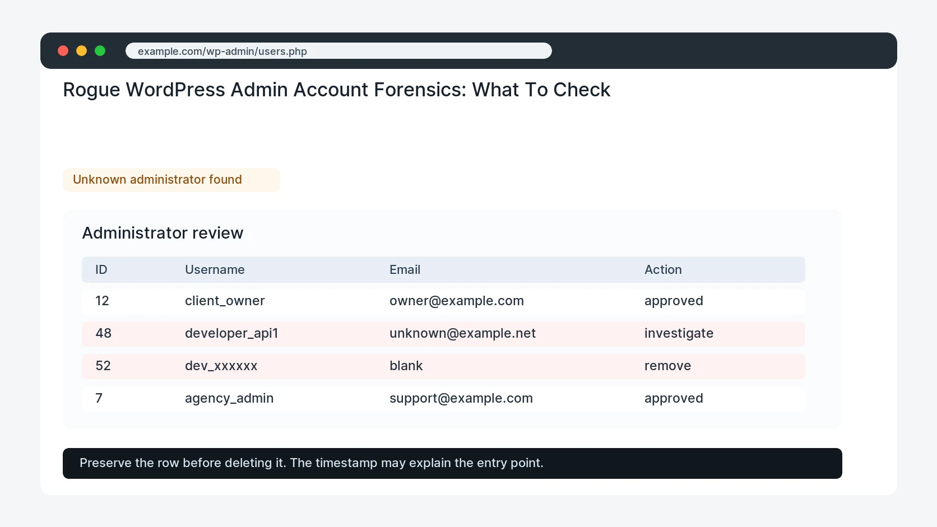
Task: Click the Preserve the row before deleting note
Action: 452,464
